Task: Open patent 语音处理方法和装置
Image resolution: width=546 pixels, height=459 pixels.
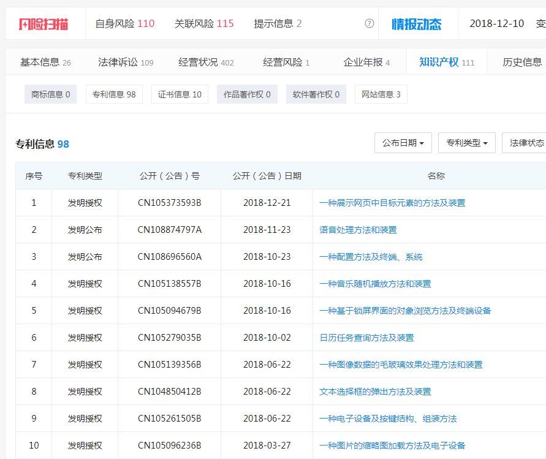Action: [x=358, y=230]
